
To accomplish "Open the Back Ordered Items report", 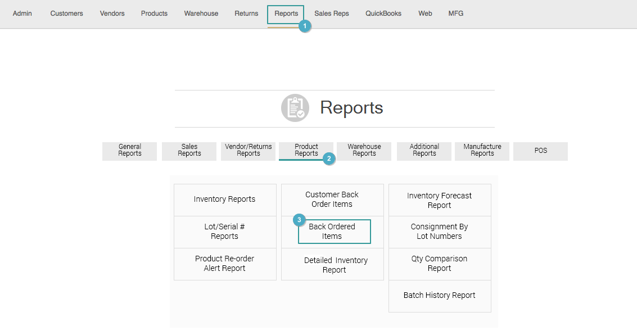I will coord(334,232).
